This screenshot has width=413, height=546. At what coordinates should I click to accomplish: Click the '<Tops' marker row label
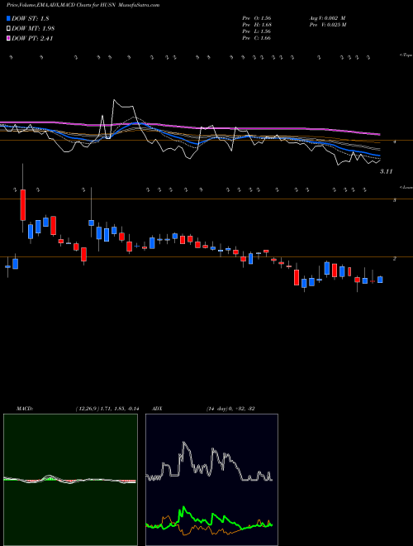pos(406,55)
